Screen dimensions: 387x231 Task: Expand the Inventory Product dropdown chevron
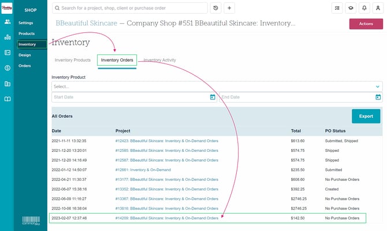click(x=377, y=87)
